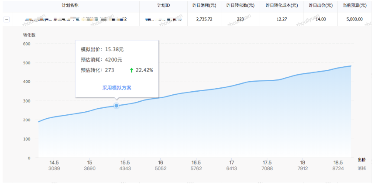The width and height of the screenshot is (378, 189).
Task: Click the 预估消耗：4200元 tooltip line
Action: click(102, 60)
